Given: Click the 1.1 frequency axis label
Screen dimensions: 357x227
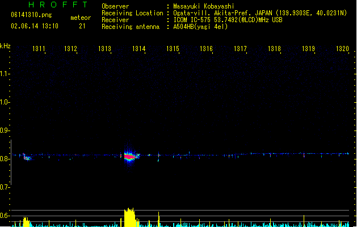Looking at the screenshot, I should tap(5, 74).
